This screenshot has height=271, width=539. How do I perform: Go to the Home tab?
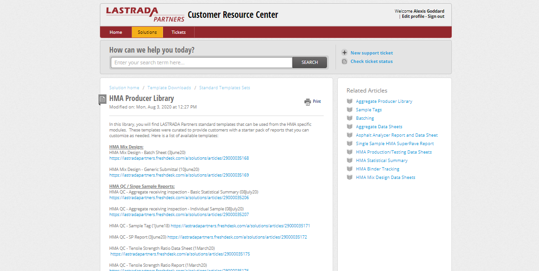click(x=116, y=32)
